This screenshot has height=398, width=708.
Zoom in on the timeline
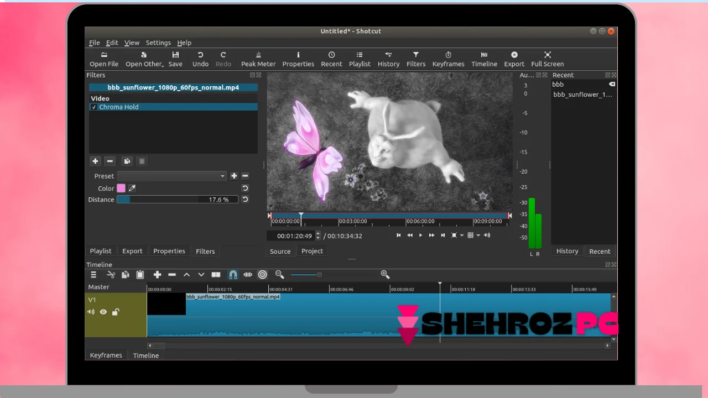[385, 275]
